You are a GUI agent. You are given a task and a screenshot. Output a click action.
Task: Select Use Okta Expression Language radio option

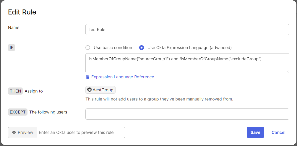[142, 48]
